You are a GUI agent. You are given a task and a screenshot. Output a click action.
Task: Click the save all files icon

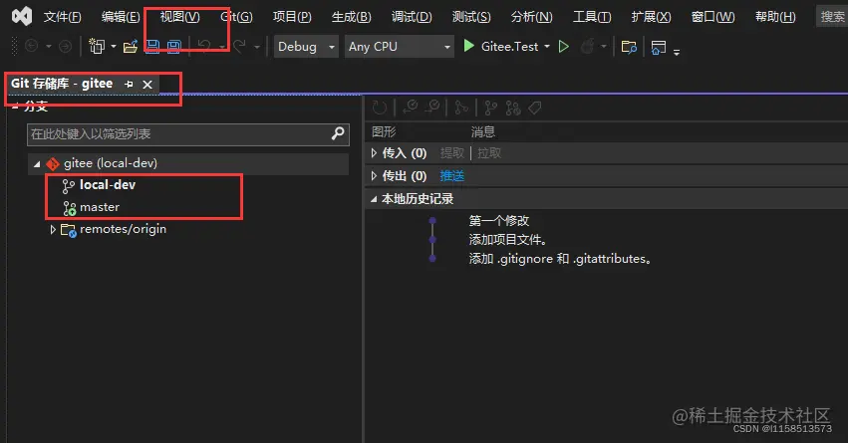click(x=173, y=47)
